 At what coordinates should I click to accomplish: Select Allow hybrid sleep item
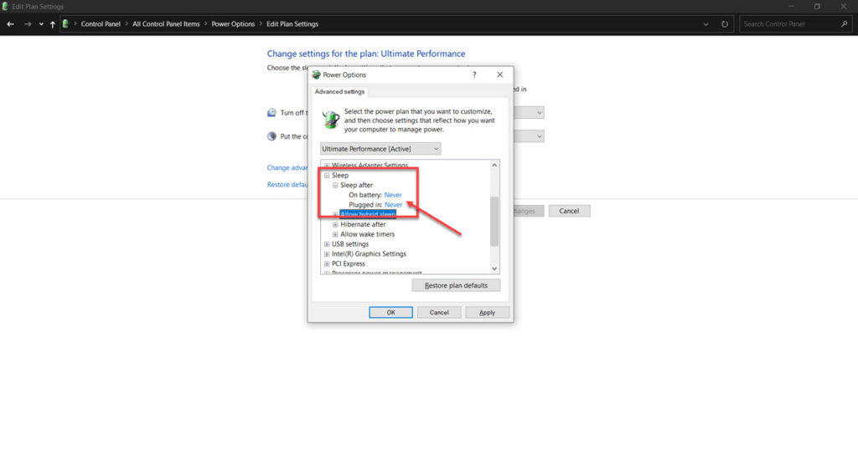tap(368, 214)
